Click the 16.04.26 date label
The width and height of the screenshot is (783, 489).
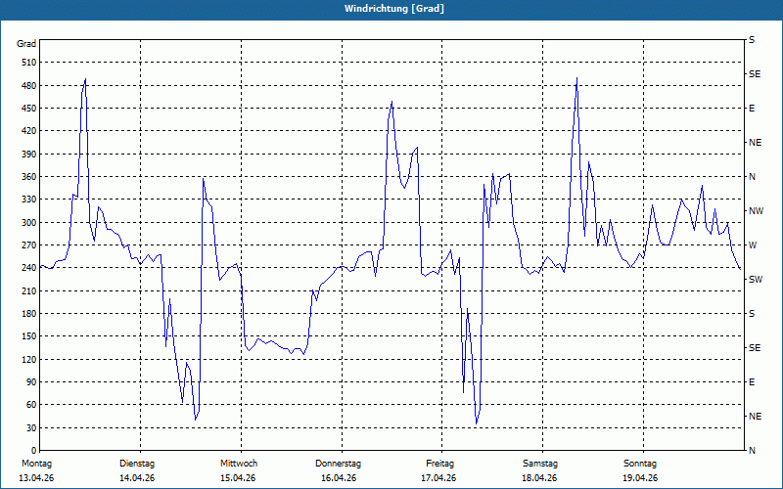(x=339, y=478)
